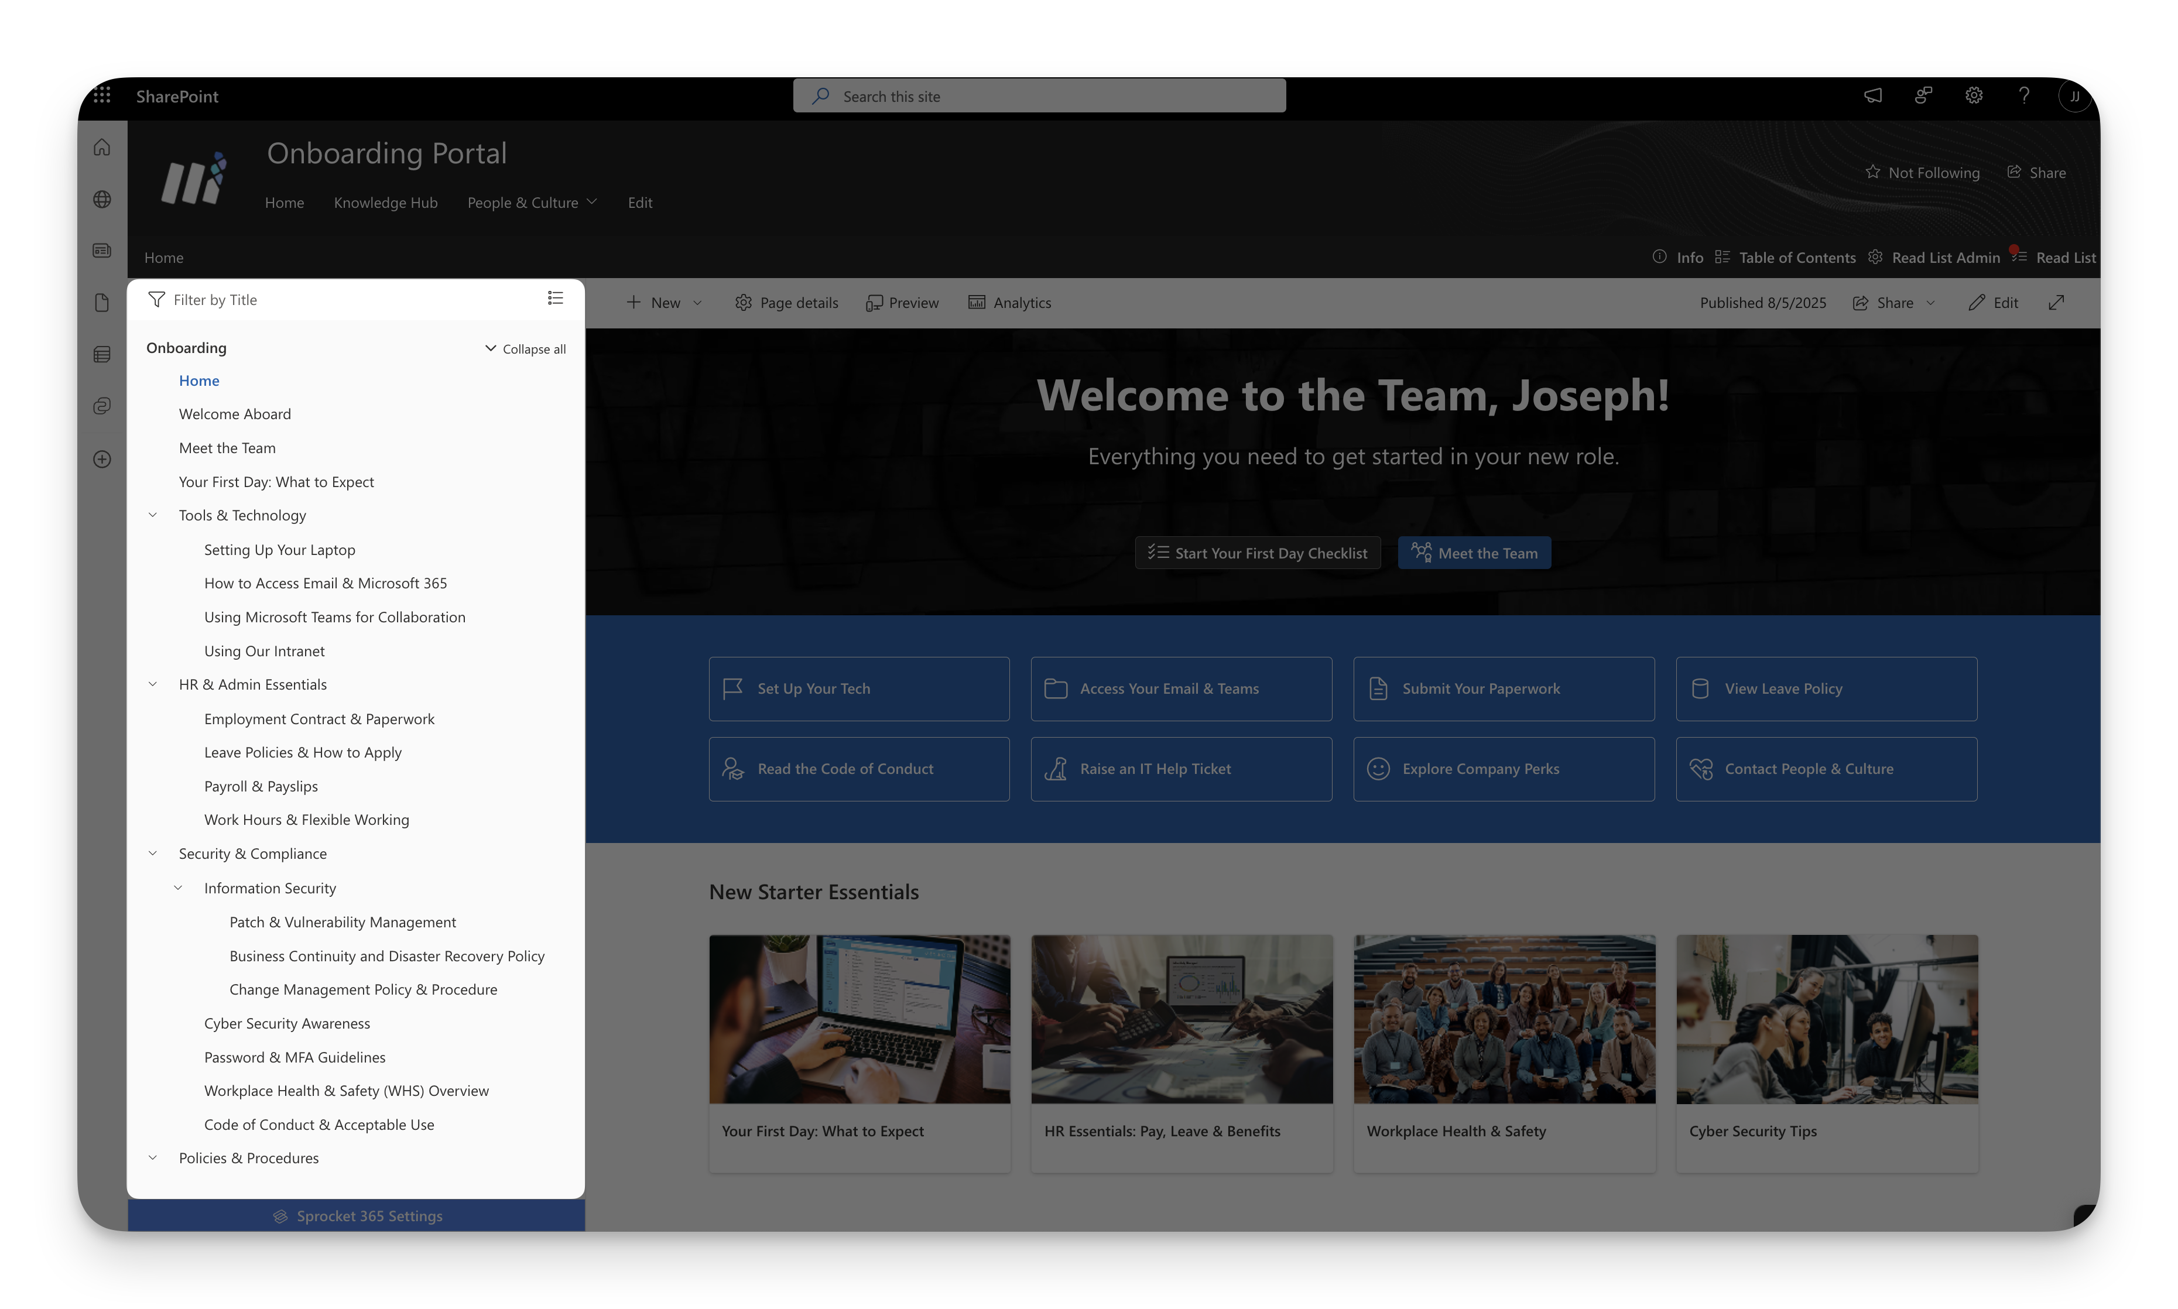Click the Start Your First Day Checklist button
Screen dimensions: 2178x1309
pos(1257,553)
